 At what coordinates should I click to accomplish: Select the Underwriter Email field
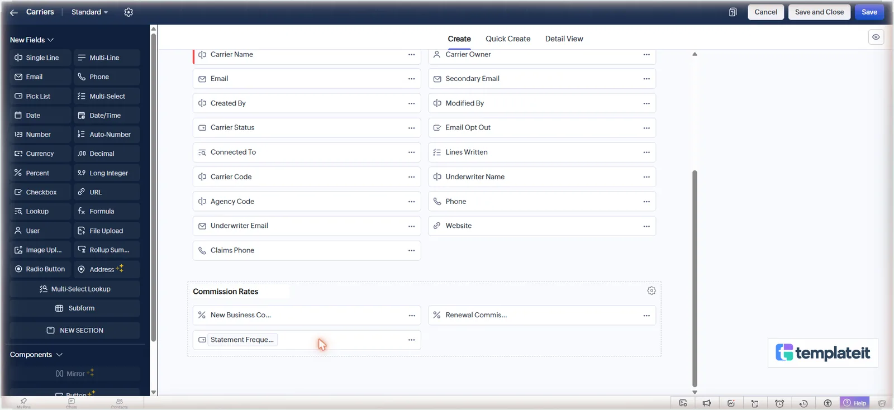click(307, 226)
